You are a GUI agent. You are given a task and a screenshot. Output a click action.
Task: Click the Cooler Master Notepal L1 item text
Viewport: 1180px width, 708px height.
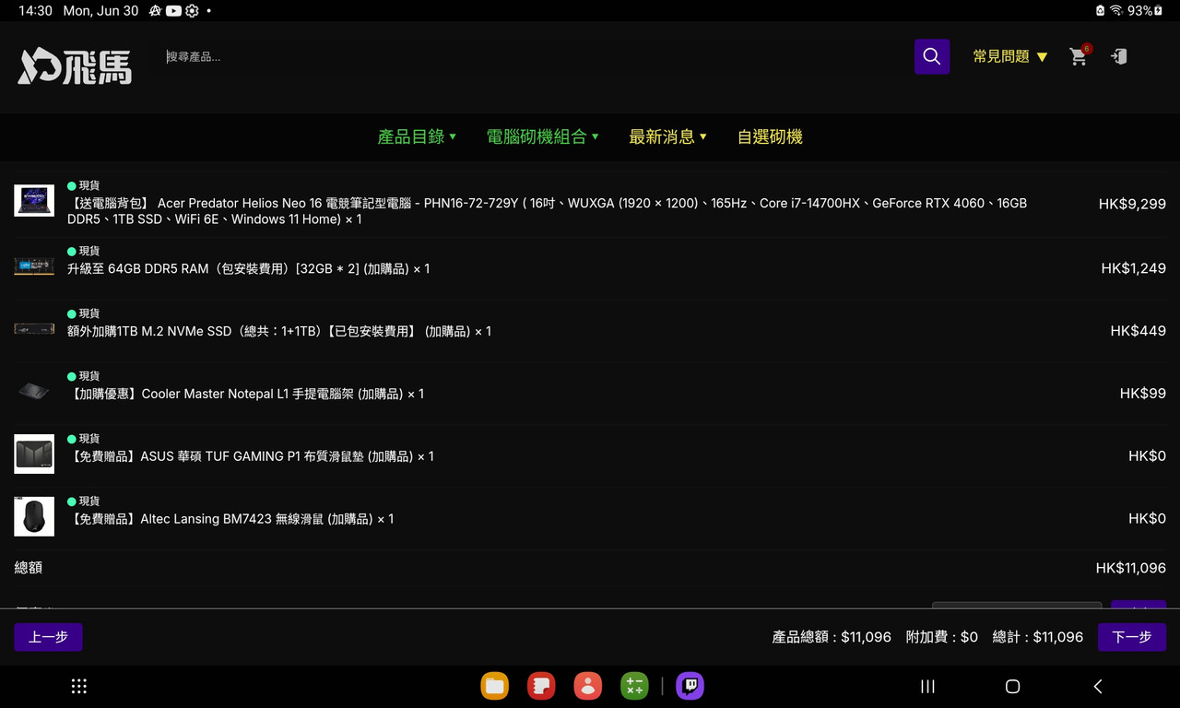(246, 394)
